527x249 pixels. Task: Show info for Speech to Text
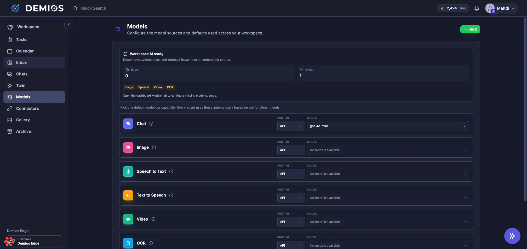[171, 171]
